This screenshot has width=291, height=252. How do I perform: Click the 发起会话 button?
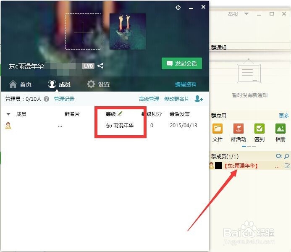point(182,63)
